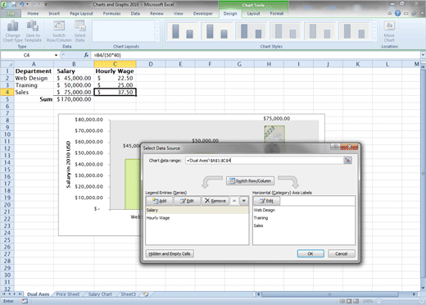Click OK in Select Data Source
This screenshot has height=305, width=426.
pyautogui.click(x=310, y=253)
